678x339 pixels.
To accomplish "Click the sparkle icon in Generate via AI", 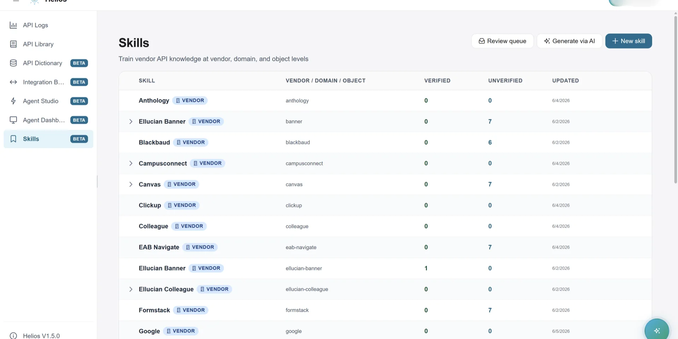I will click(x=547, y=41).
